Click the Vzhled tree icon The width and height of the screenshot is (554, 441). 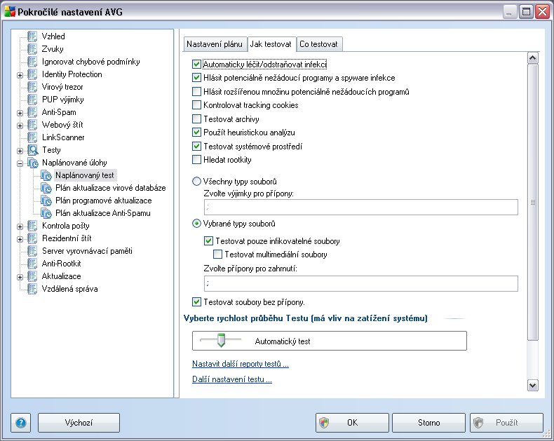32,36
